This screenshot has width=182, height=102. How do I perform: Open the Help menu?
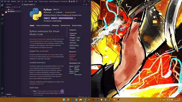pyautogui.click(x=36, y=1)
